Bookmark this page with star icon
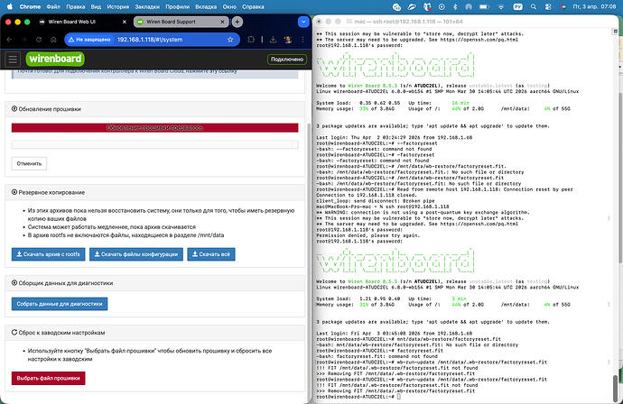Image resolution: width=623 pixels, height=404 pixels. [230, 40]
